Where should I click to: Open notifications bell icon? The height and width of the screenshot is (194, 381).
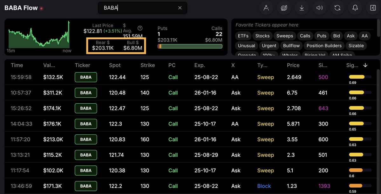pyautogui.click(x=355, y=8)
